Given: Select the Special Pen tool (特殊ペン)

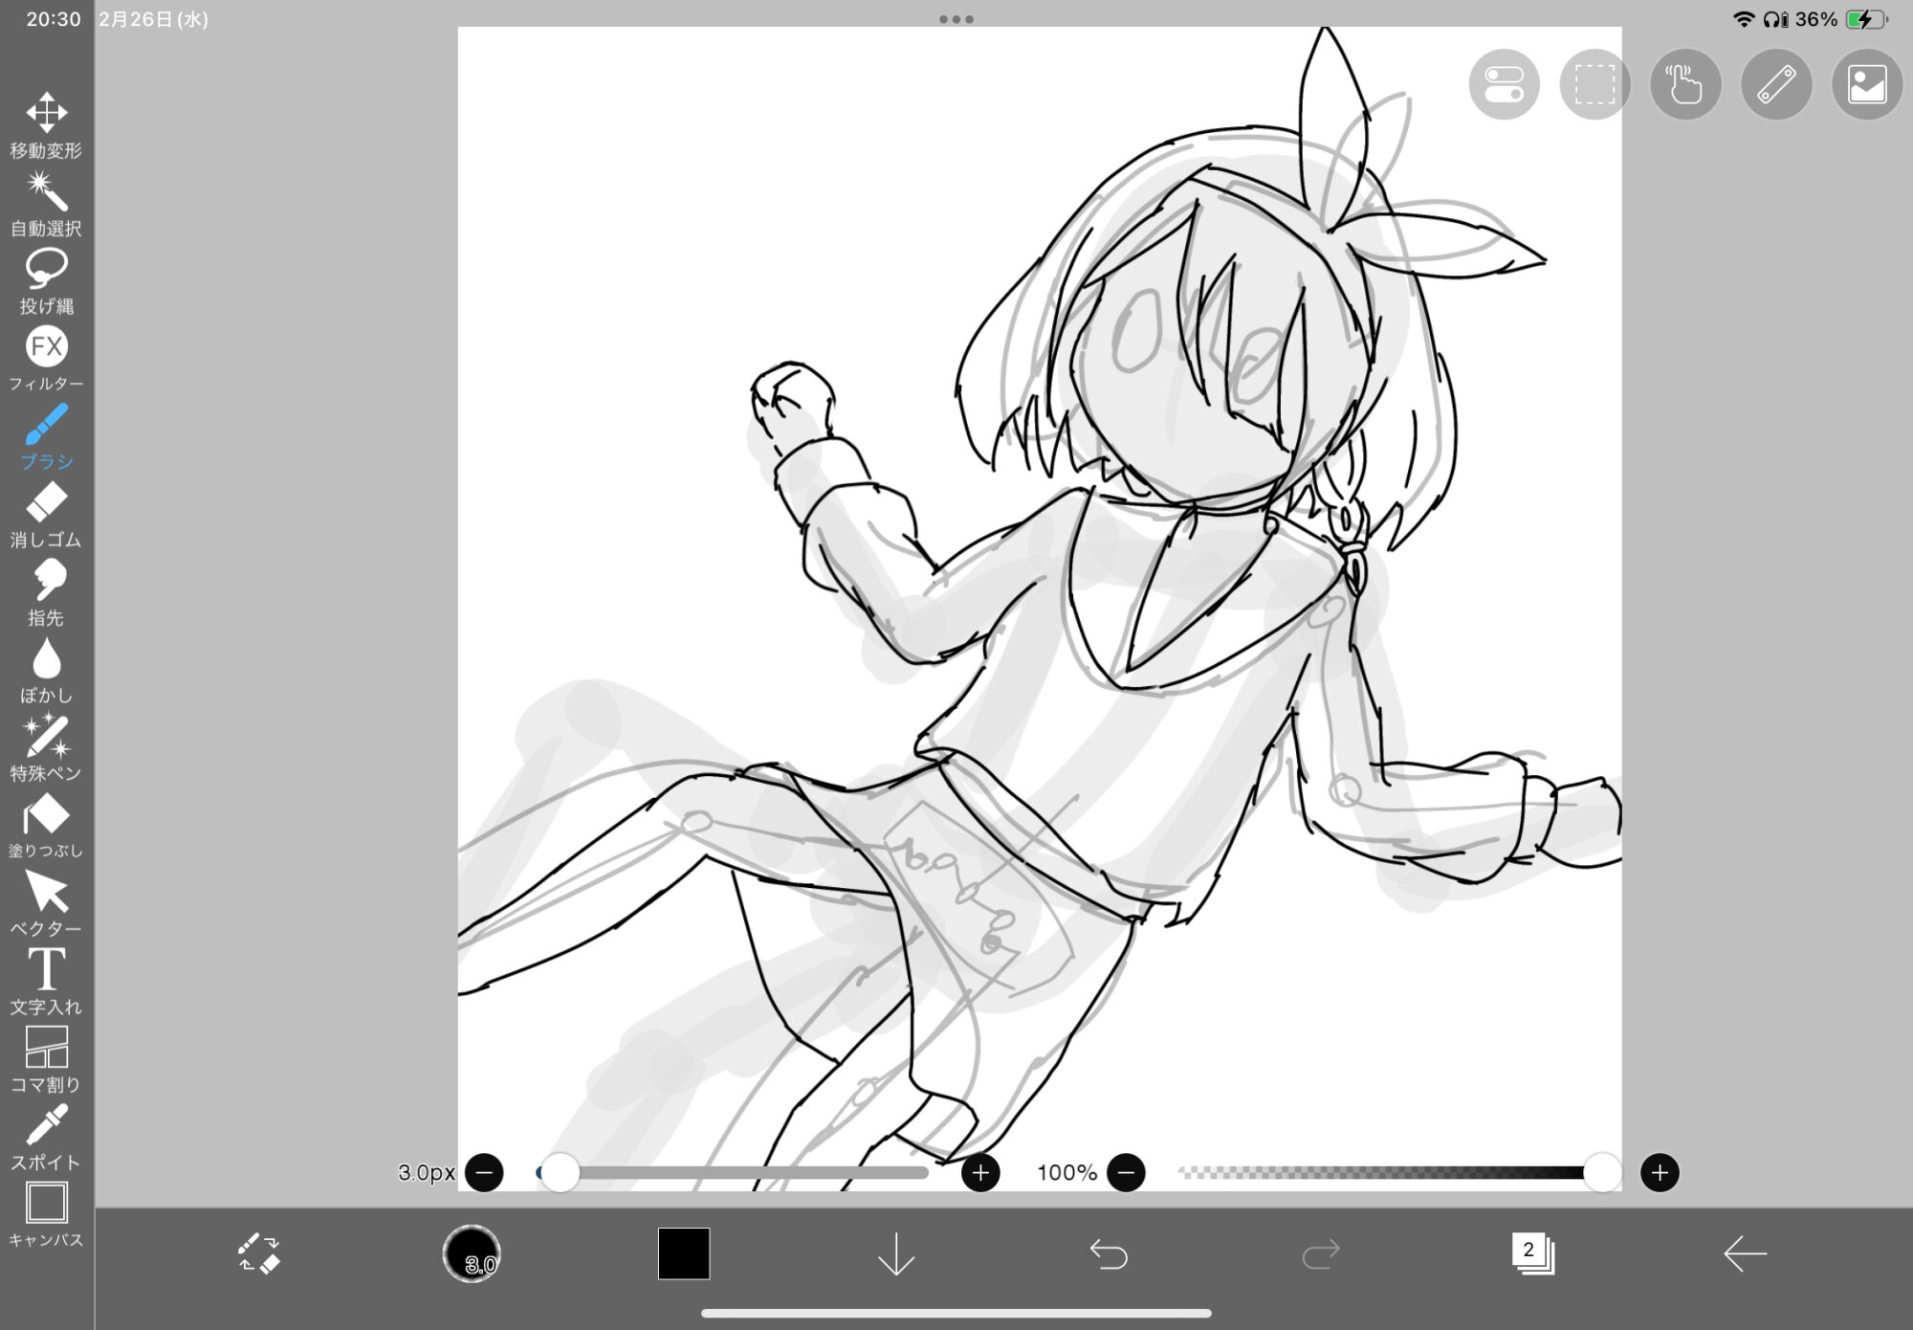Looking at the screenshot, I should tap(46, 748).
